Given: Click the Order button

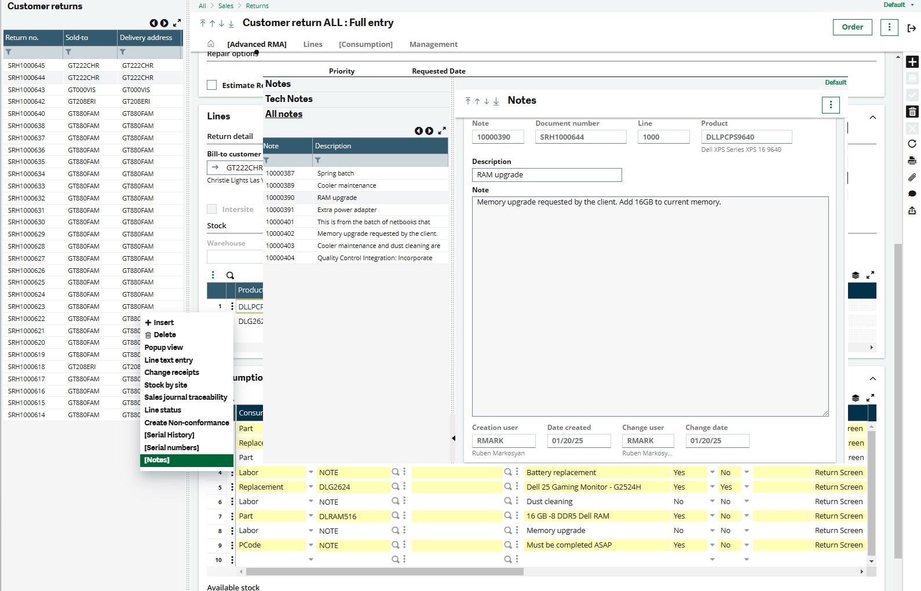Looking at the screenshot, I should coord(852,27).
